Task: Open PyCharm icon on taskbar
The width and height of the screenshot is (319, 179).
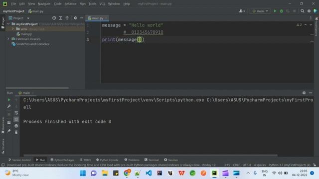Action: (x=214, y=173)
